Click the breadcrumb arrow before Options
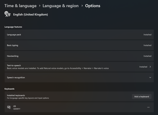 click(82, 6)
